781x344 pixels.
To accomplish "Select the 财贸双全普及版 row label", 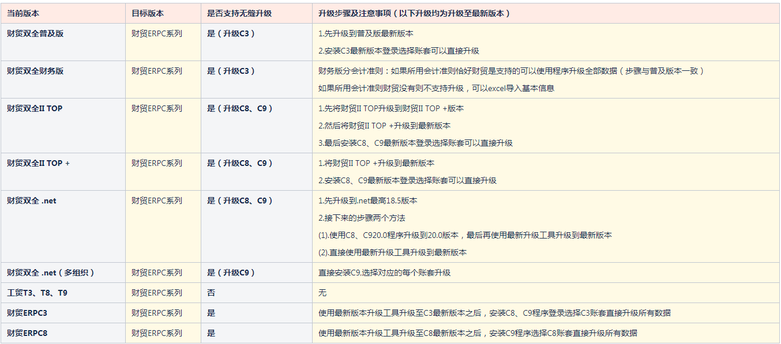I will click(x=35, y=33).
